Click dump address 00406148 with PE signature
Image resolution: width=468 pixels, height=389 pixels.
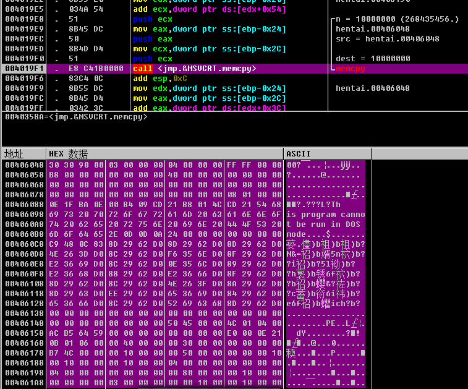pos(24,323)
